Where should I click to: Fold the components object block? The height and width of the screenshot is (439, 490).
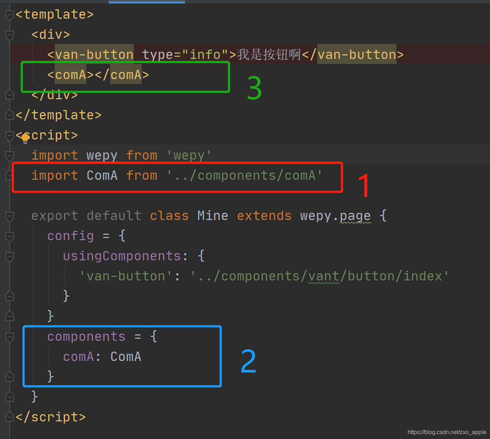click(x=10, y=337)
